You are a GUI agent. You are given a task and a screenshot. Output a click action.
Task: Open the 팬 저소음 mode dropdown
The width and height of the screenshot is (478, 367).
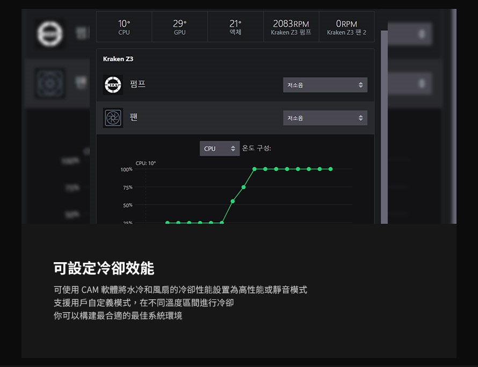tap(325, 118)
